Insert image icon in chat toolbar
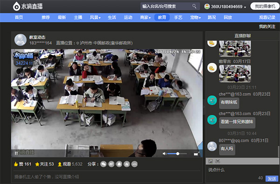Viewport: 280px width, 184px height. (210, 161)
